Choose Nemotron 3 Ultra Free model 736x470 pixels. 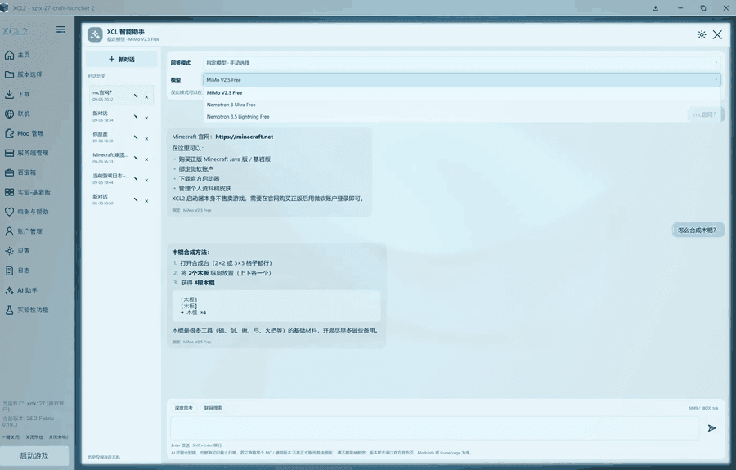pos(462,105)
